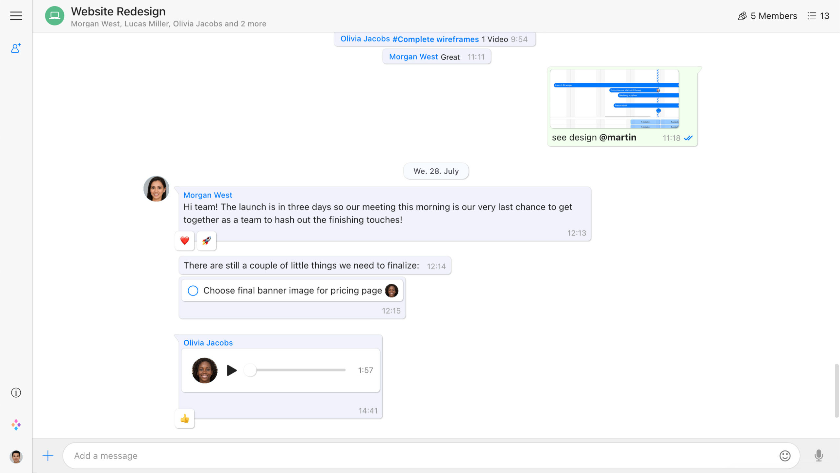840x473 pixels.
Task: Open the hamburger menu
Action: (16, 16)
